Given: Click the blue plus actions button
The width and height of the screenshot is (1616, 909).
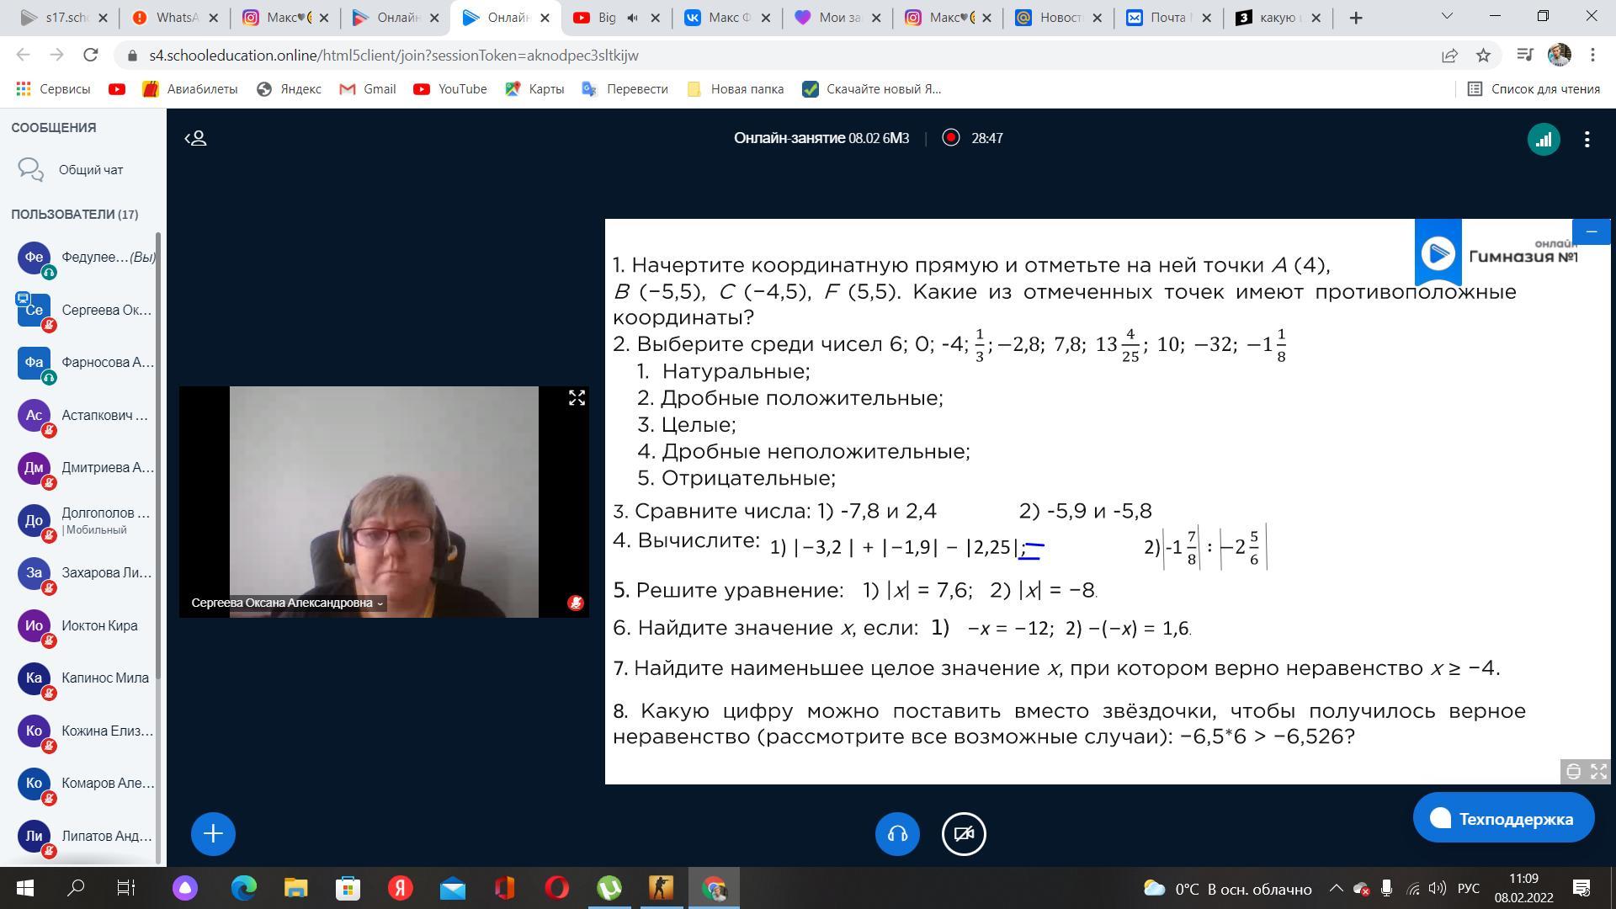Looking at the screenshot, I should point(213,834).
